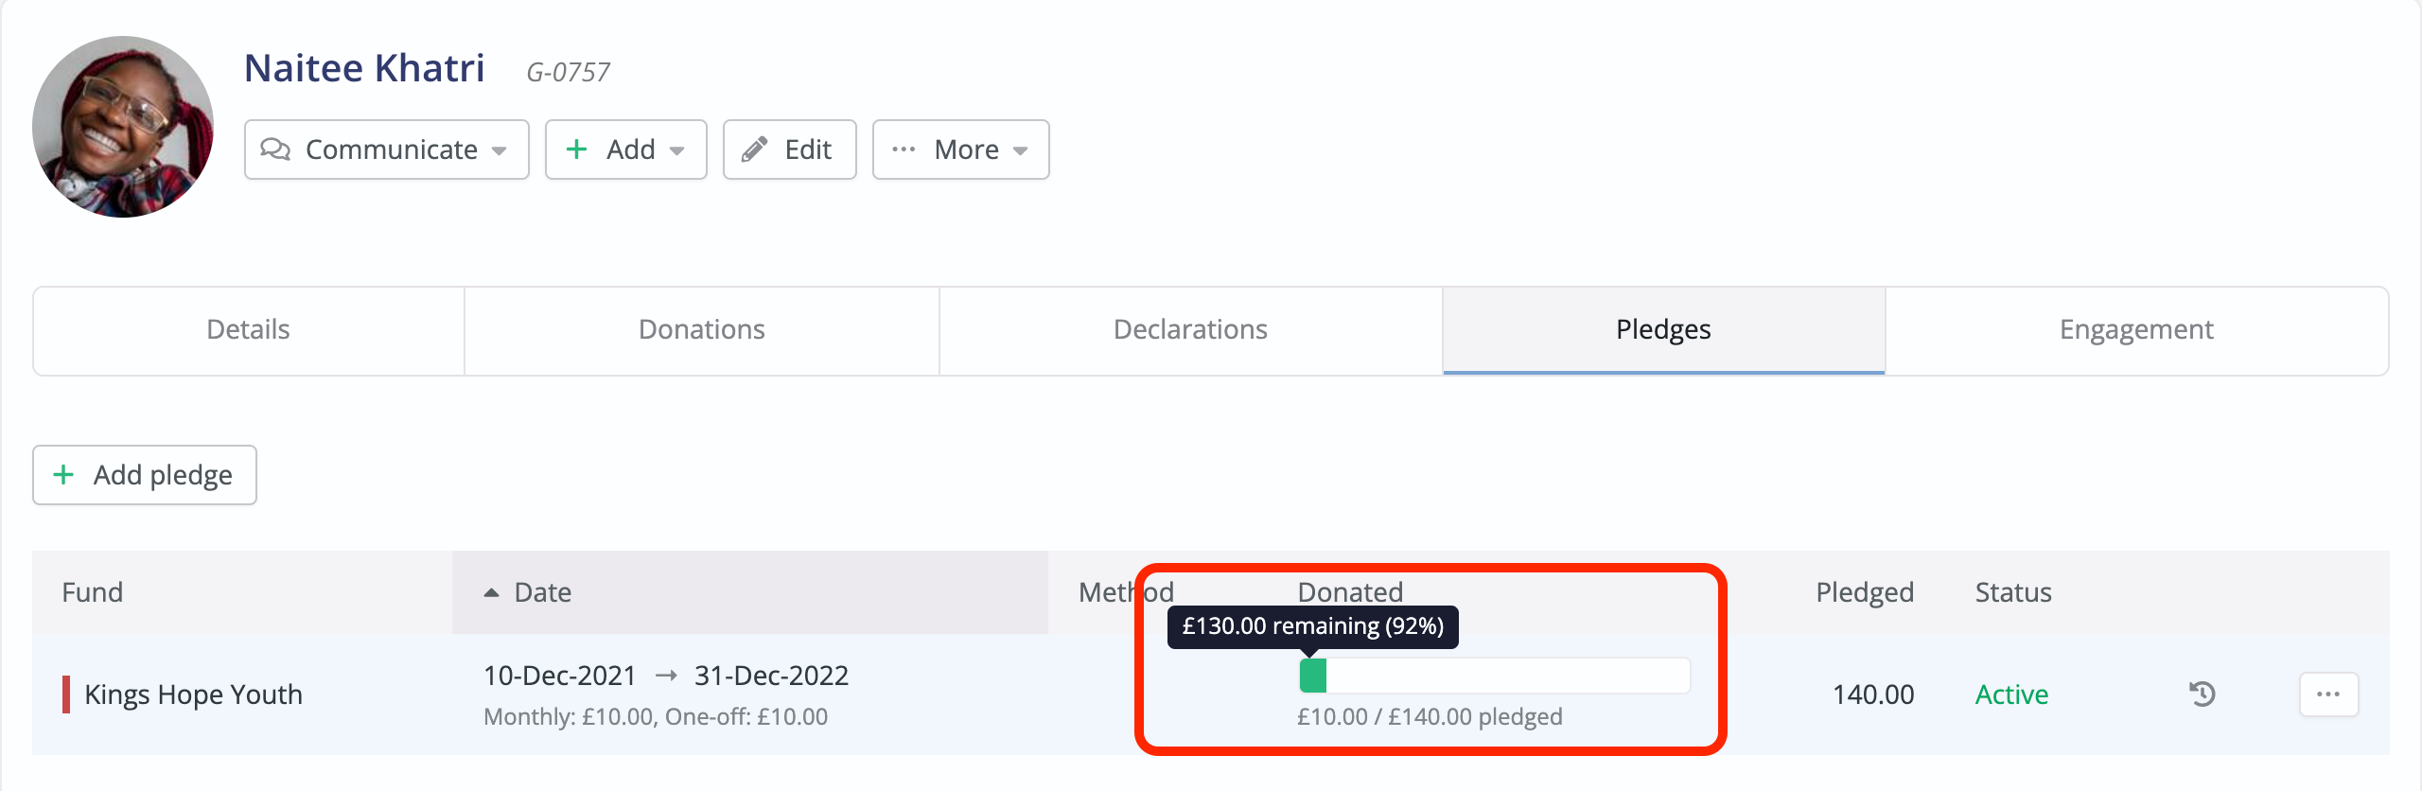Screen dimensions: 2422x791
Task: Click the pledge history clock icon
Action: click(2202, 694)
